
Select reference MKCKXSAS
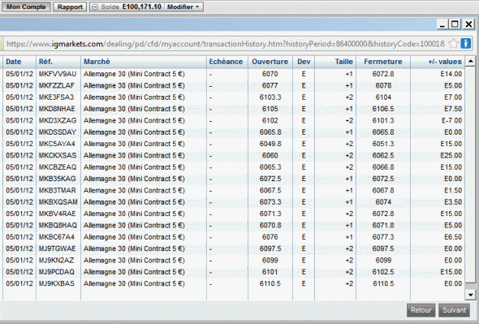coord(58,155)
